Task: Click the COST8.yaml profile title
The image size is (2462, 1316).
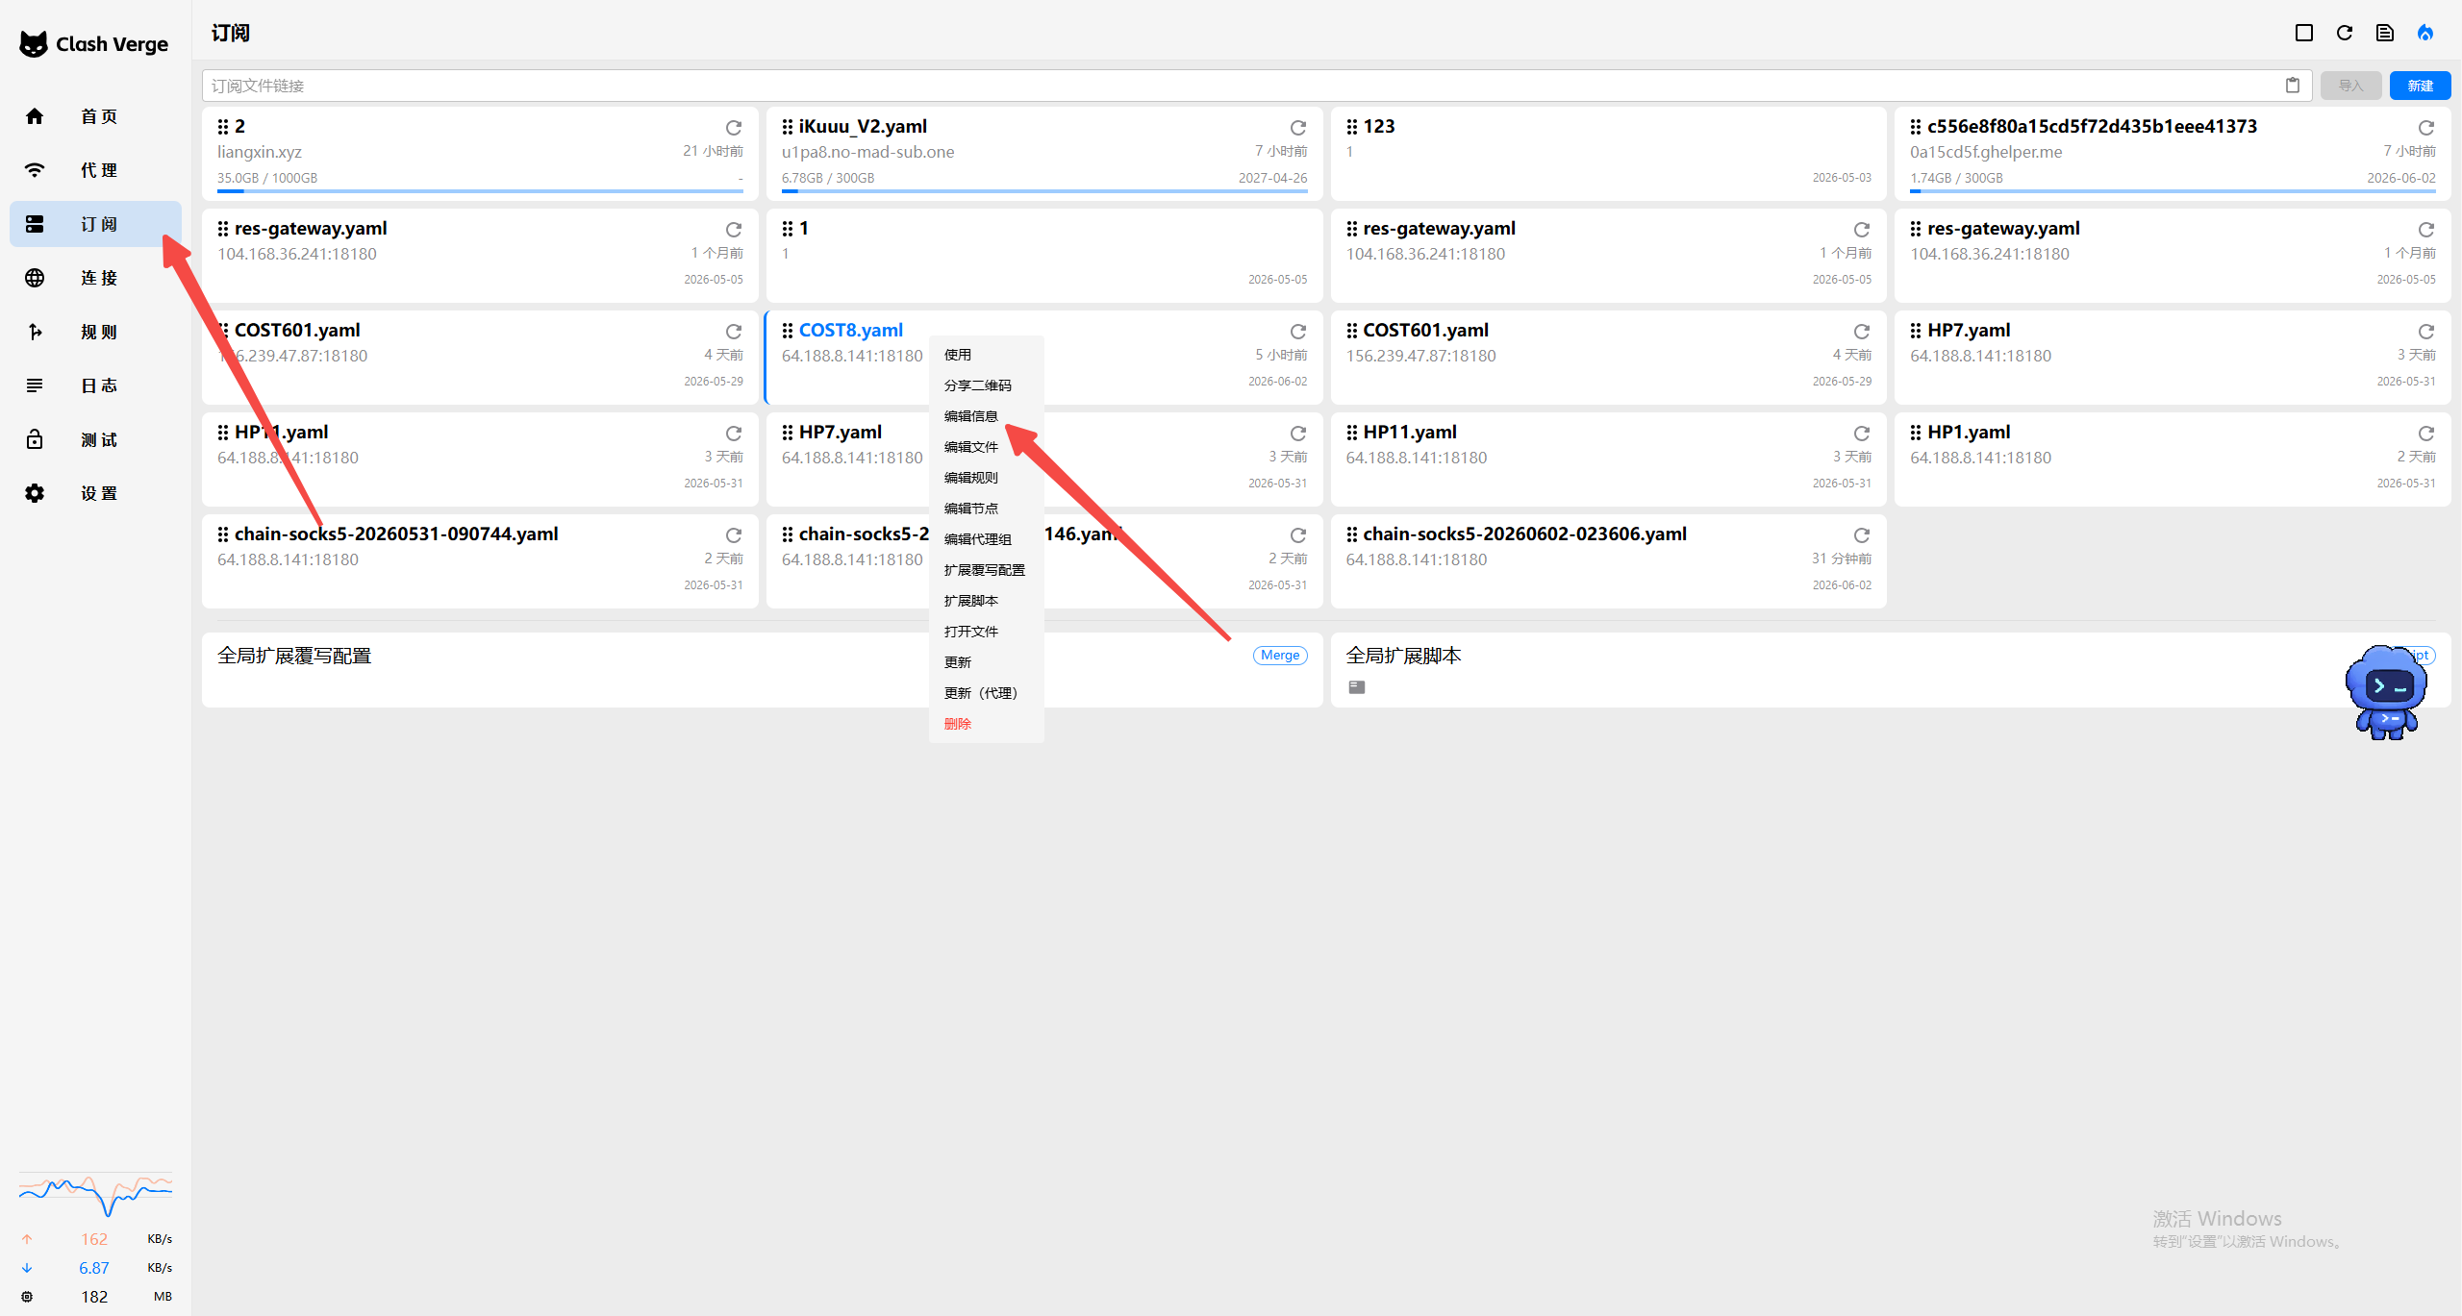Action: [850, 331]
